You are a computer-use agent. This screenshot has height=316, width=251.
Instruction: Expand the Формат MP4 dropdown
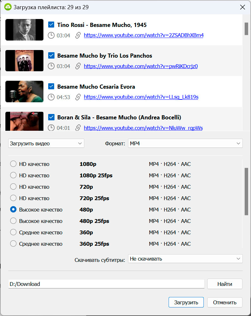tap(185, 143)
